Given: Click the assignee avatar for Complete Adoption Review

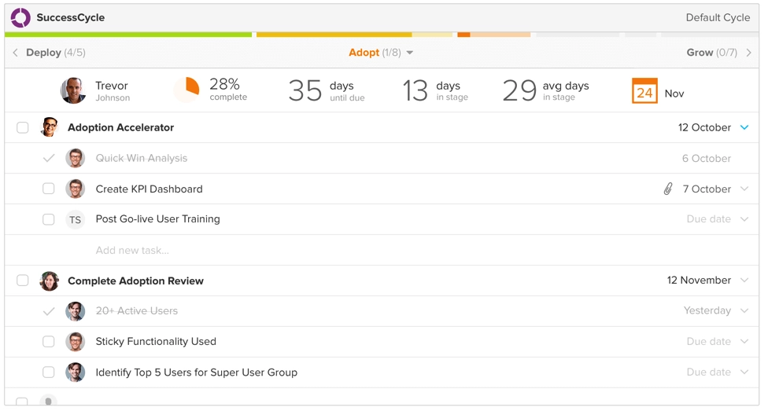Looking at the screenshot, I should point(50,281).
